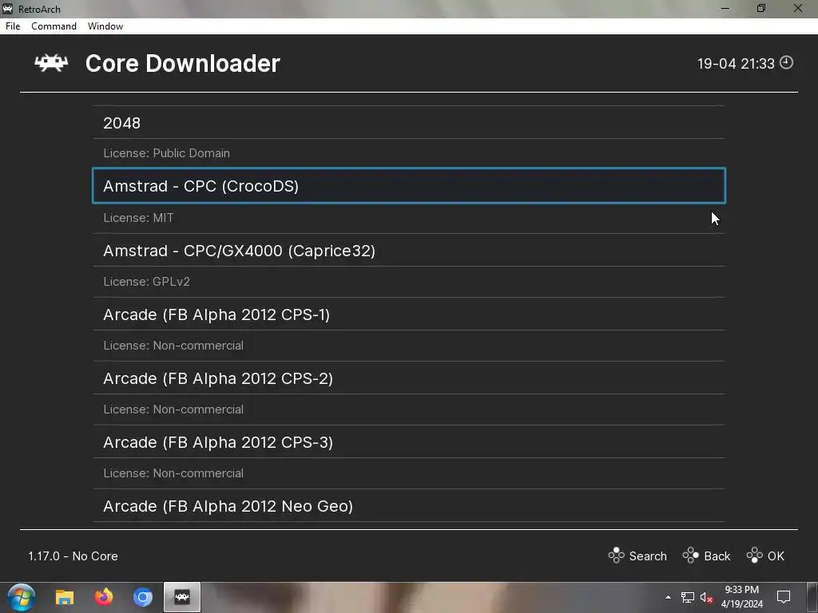
Task: Click the Search gamepad button icon
Action: pos(616,556)
